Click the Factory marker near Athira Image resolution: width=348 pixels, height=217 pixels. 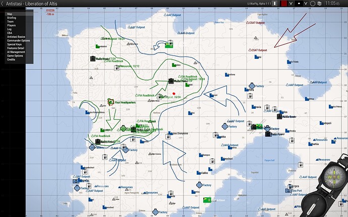click(252, 86)
